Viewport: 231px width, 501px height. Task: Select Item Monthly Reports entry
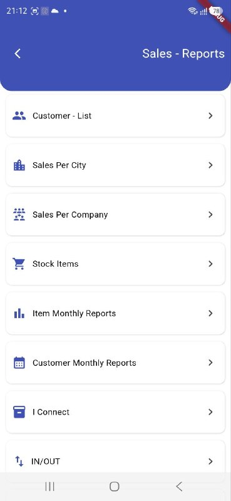115,313
